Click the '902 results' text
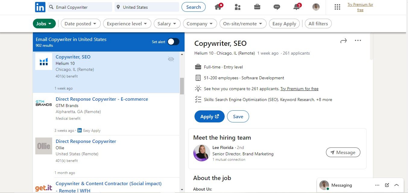The width and height of the screenshot is (408, 193). [44, 46]
